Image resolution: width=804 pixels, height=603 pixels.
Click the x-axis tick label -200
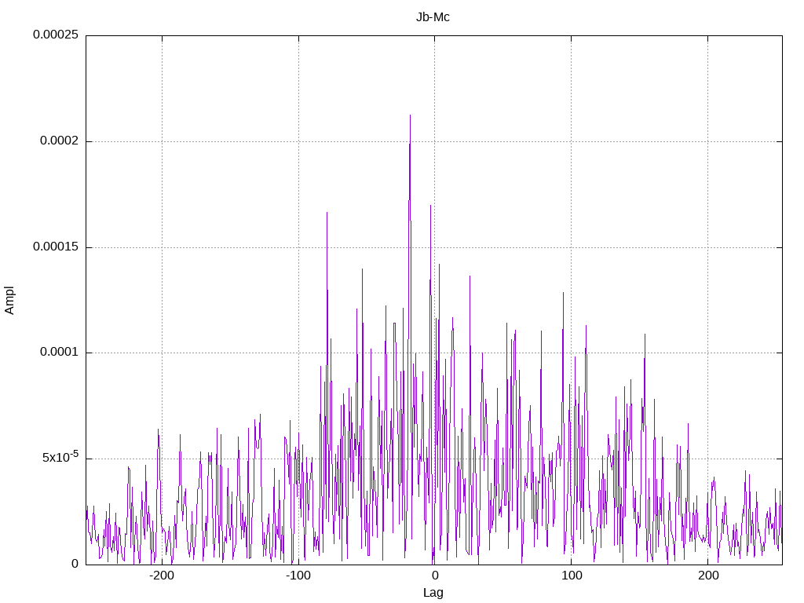point(162,576)
